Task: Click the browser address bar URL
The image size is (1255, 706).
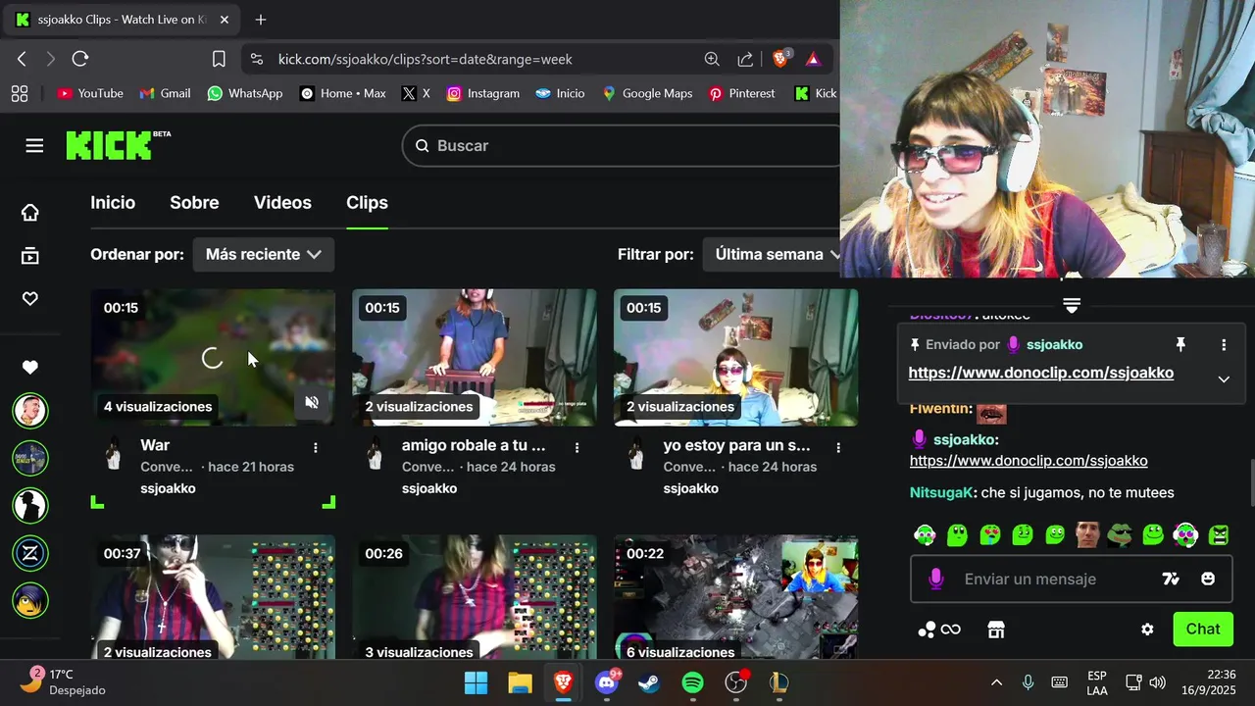Action: pyautogui.click(x=426, y=59)
